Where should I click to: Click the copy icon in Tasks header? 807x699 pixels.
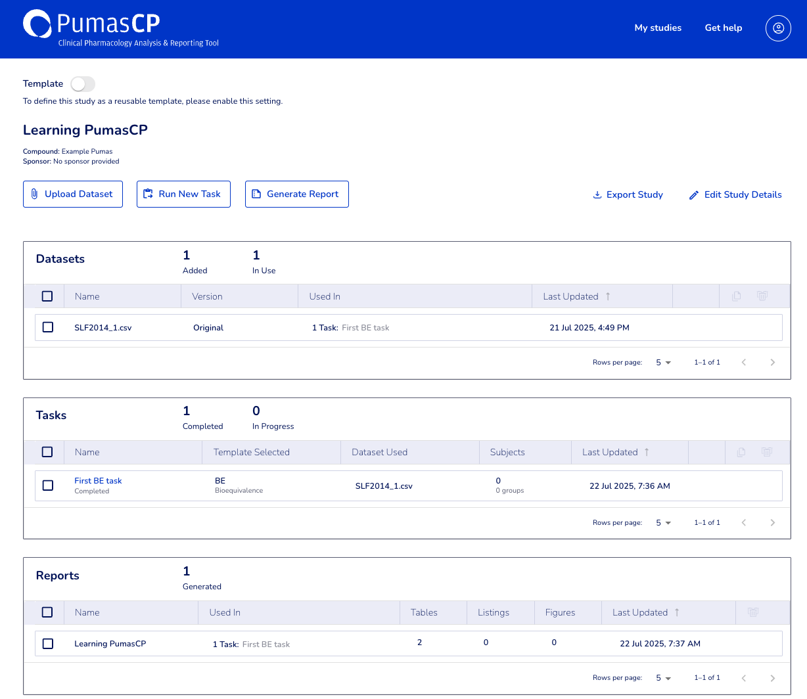741,452
